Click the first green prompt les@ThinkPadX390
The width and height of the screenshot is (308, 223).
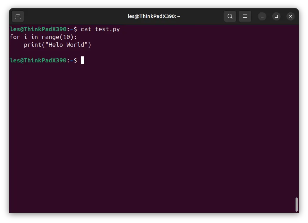38,29
